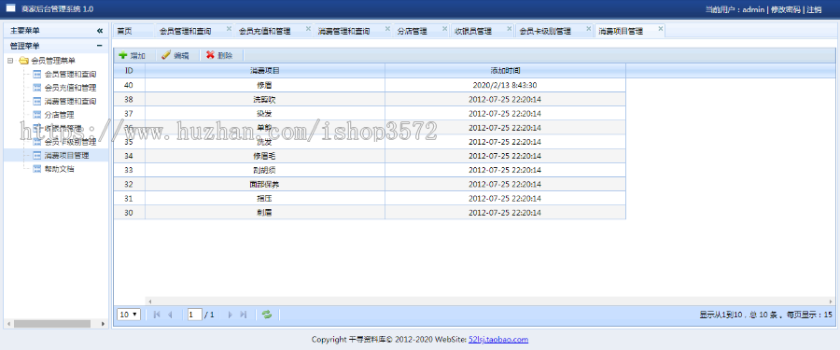Select the row with ID 40
Viewport: 840px width, 350px height.
370,85
